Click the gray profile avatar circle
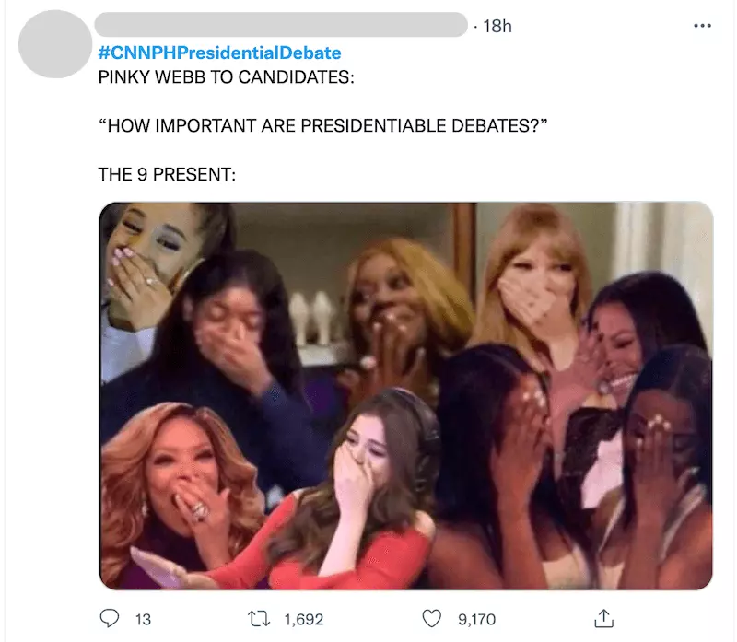The width and height of the screenshot is (737, 642). (x=55, y=44)
